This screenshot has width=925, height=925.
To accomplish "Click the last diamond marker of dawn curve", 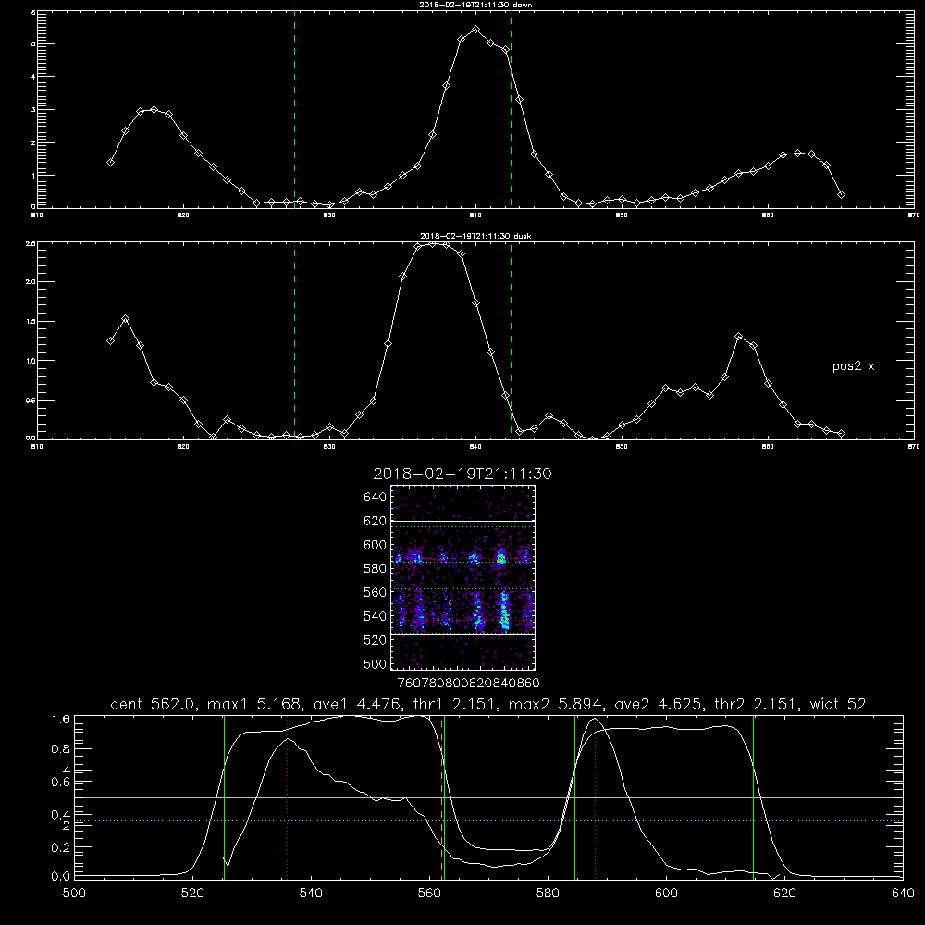I will [x=841, y=194].
